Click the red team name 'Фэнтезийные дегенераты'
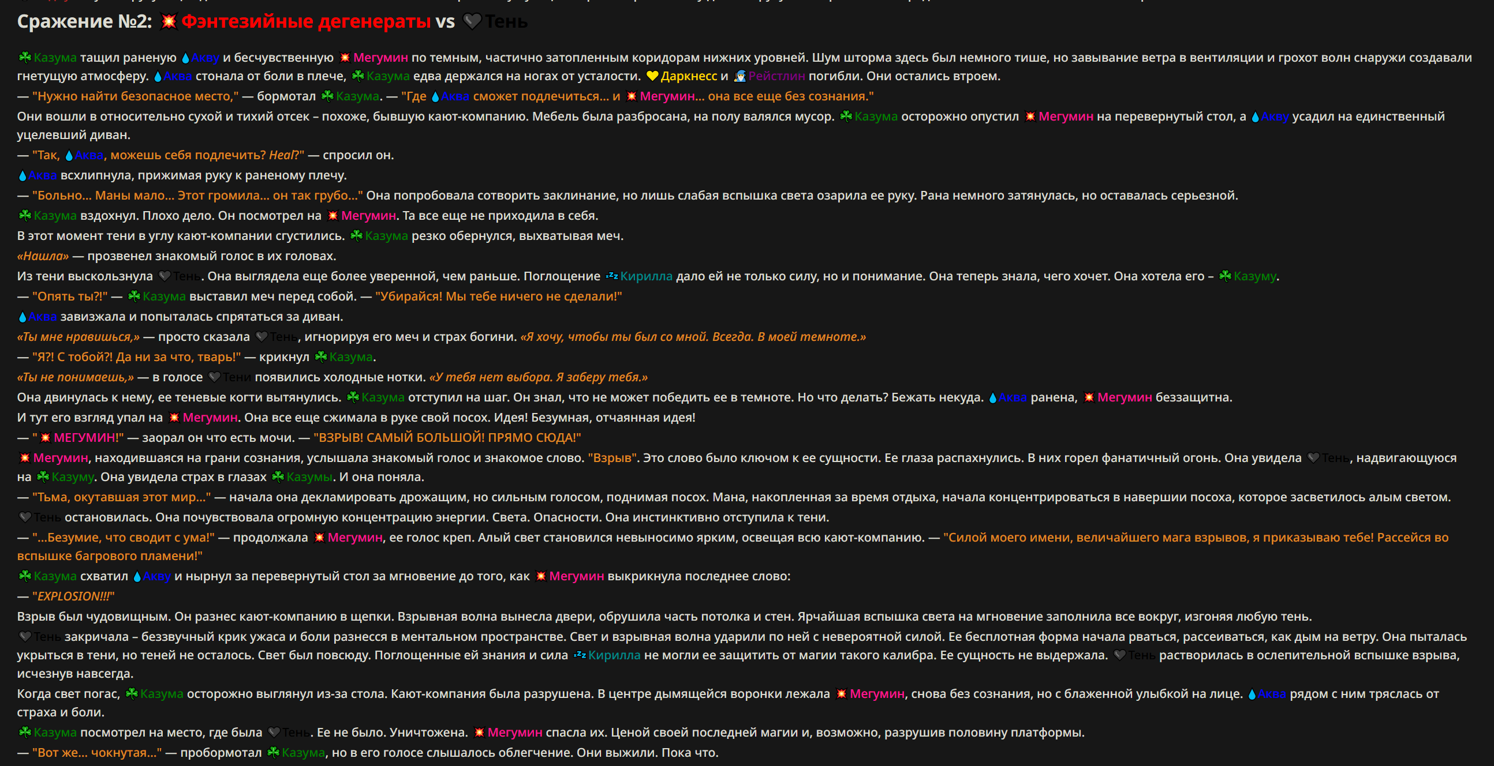1494x766 pixels. (305, 21)
